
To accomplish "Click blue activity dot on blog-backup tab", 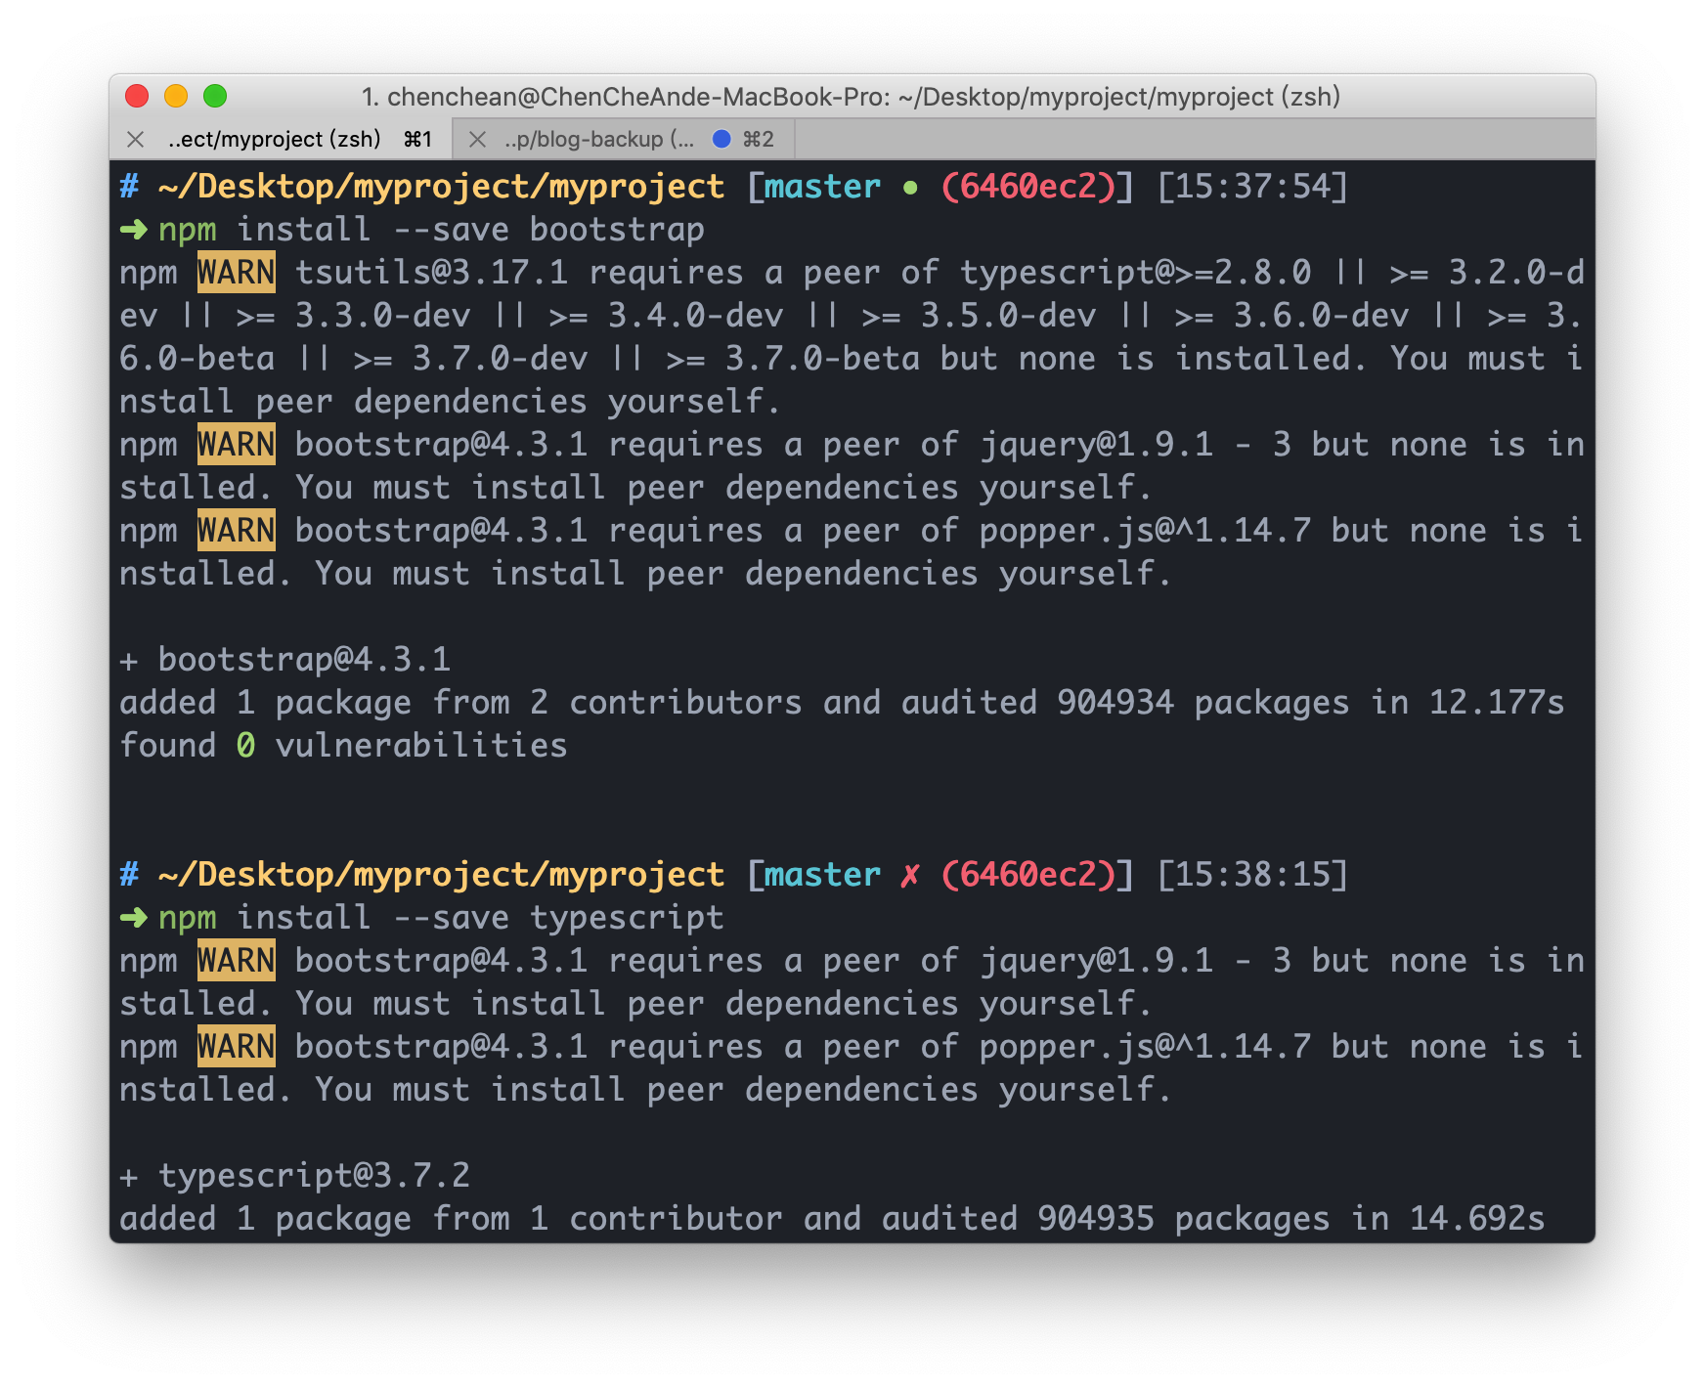I will (x=721, y=139).
